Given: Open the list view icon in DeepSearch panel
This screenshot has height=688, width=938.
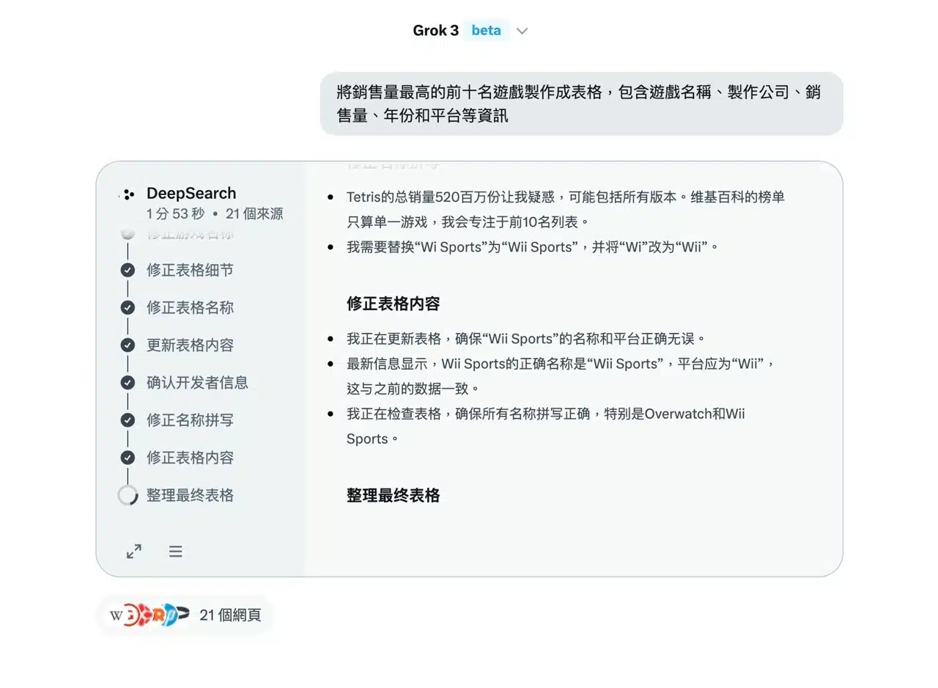Looking at the screenshot, I should point(175,552).
